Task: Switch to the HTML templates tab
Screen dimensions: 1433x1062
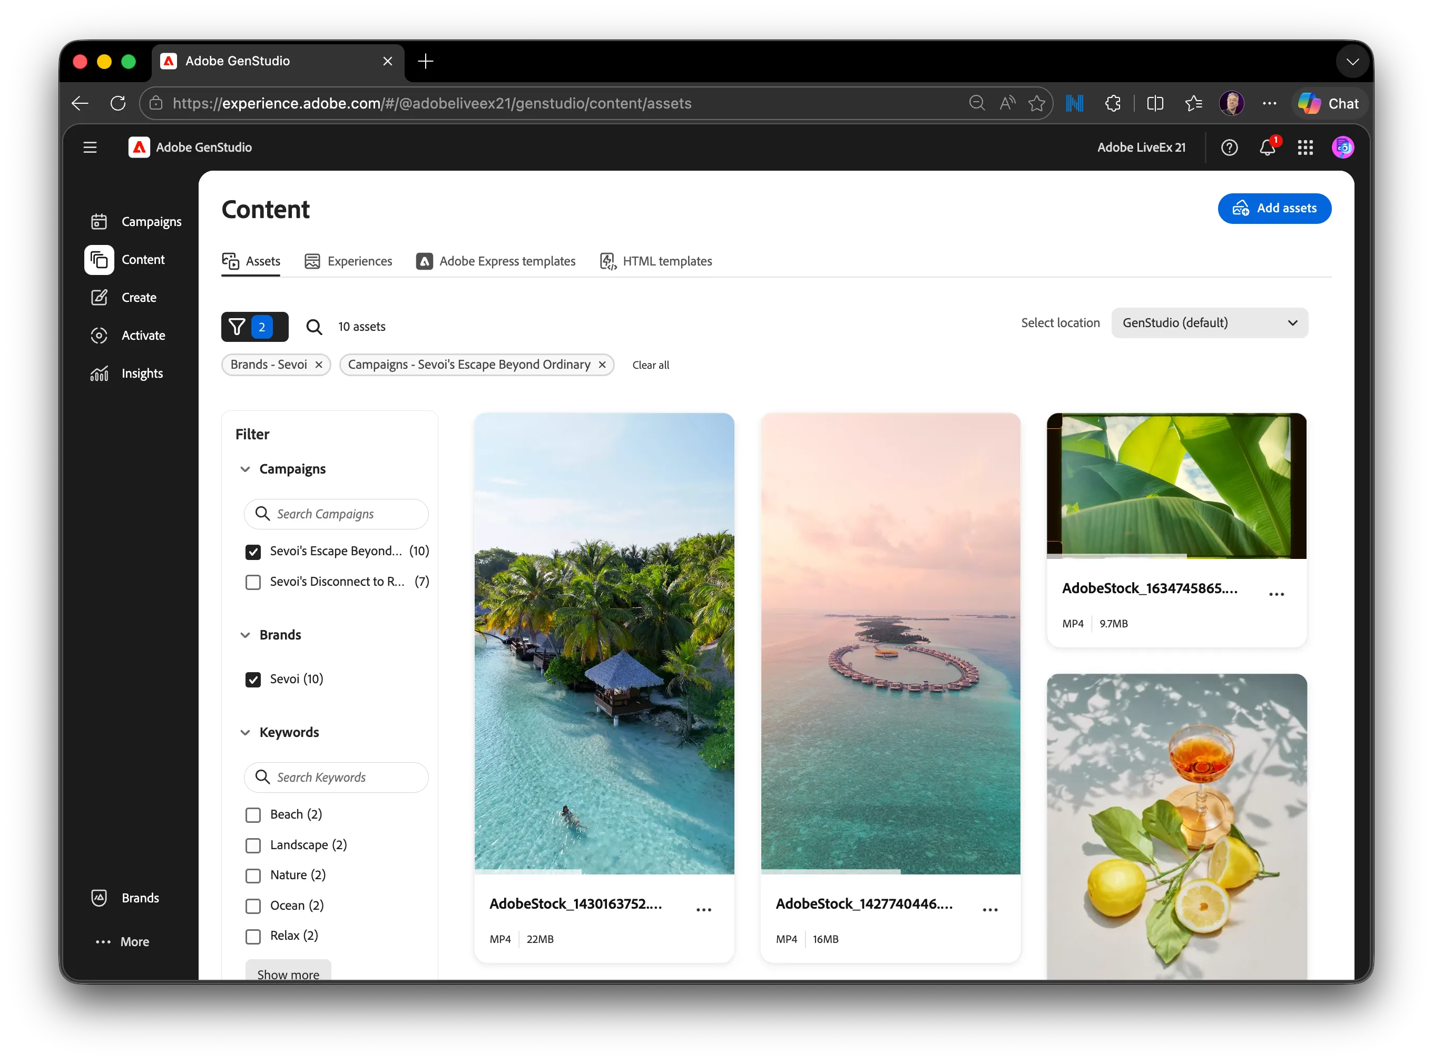Action: (x=656, y=261)
